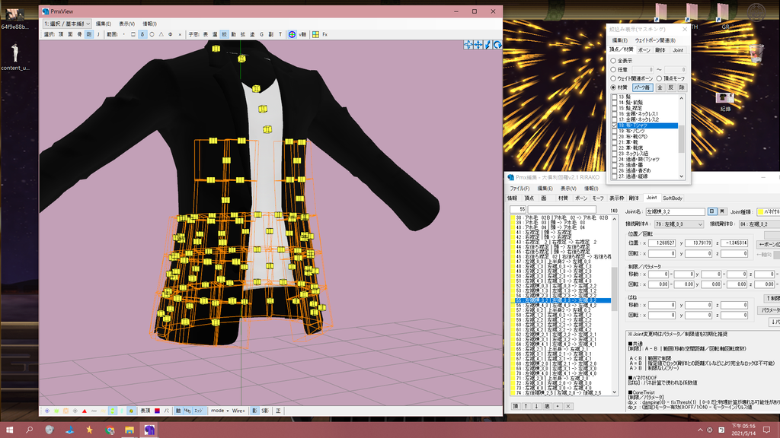Toggle 影 shadow display button
Image resolution: width=780 pixels, height=438 pixels.
click(254, 411)
